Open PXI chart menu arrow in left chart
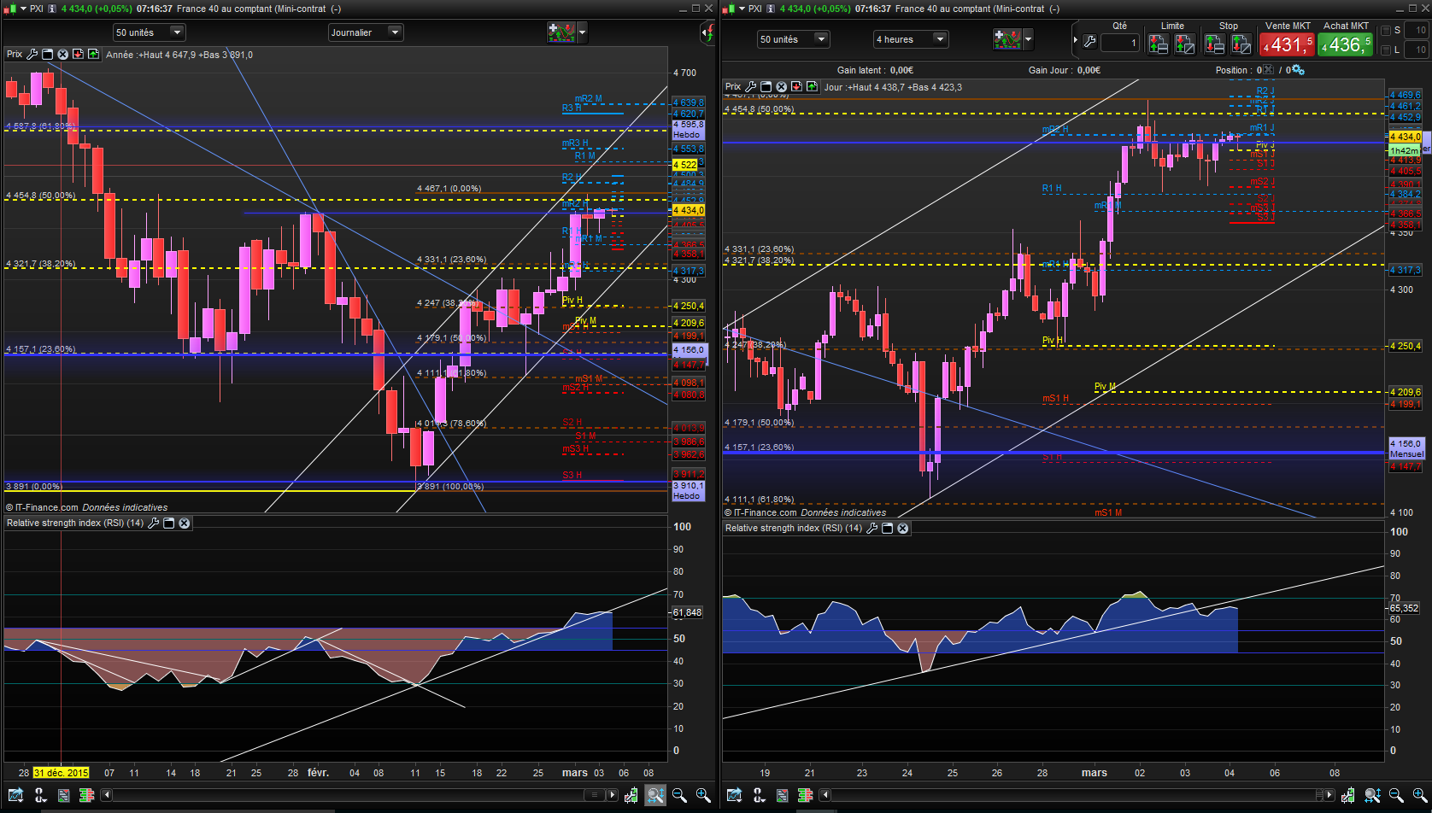1432x813 pixels. click(x=23, y=9)
